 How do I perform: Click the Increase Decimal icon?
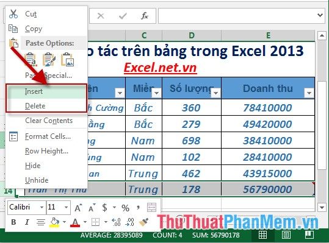click(116, 222)
